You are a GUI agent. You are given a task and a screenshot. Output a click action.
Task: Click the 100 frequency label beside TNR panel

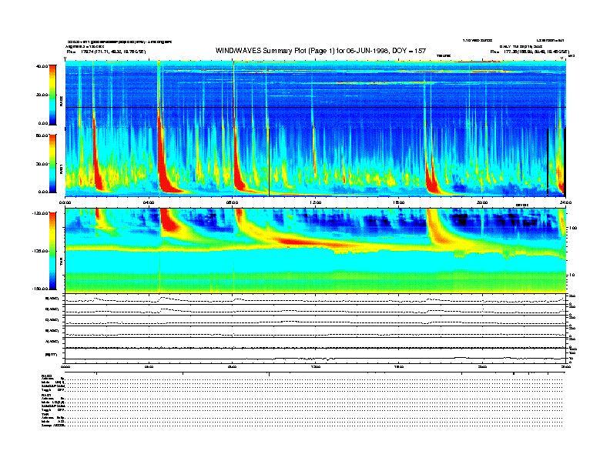(x=573, y=228)
